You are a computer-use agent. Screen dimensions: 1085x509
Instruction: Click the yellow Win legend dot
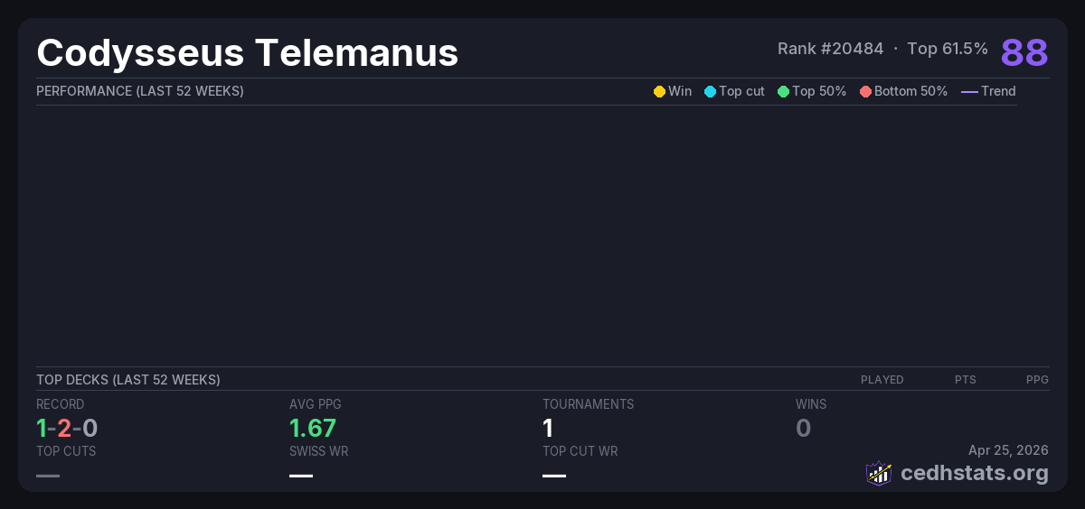(659, 92)
